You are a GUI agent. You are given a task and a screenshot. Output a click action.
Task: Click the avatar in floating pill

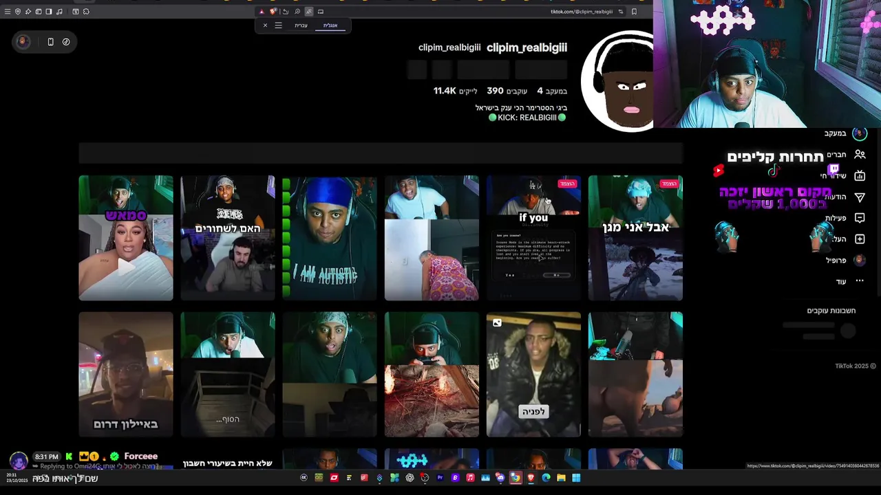click(x=23, y=42)
